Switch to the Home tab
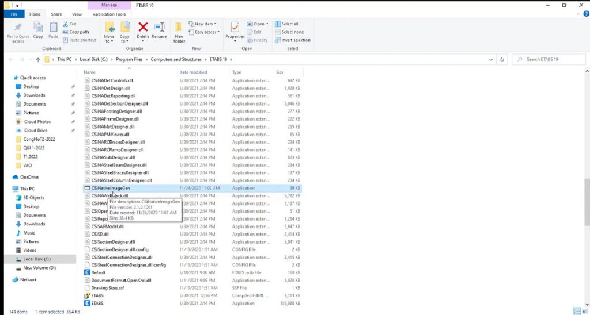This screenshot has height=315, width=590. [35, 14]
